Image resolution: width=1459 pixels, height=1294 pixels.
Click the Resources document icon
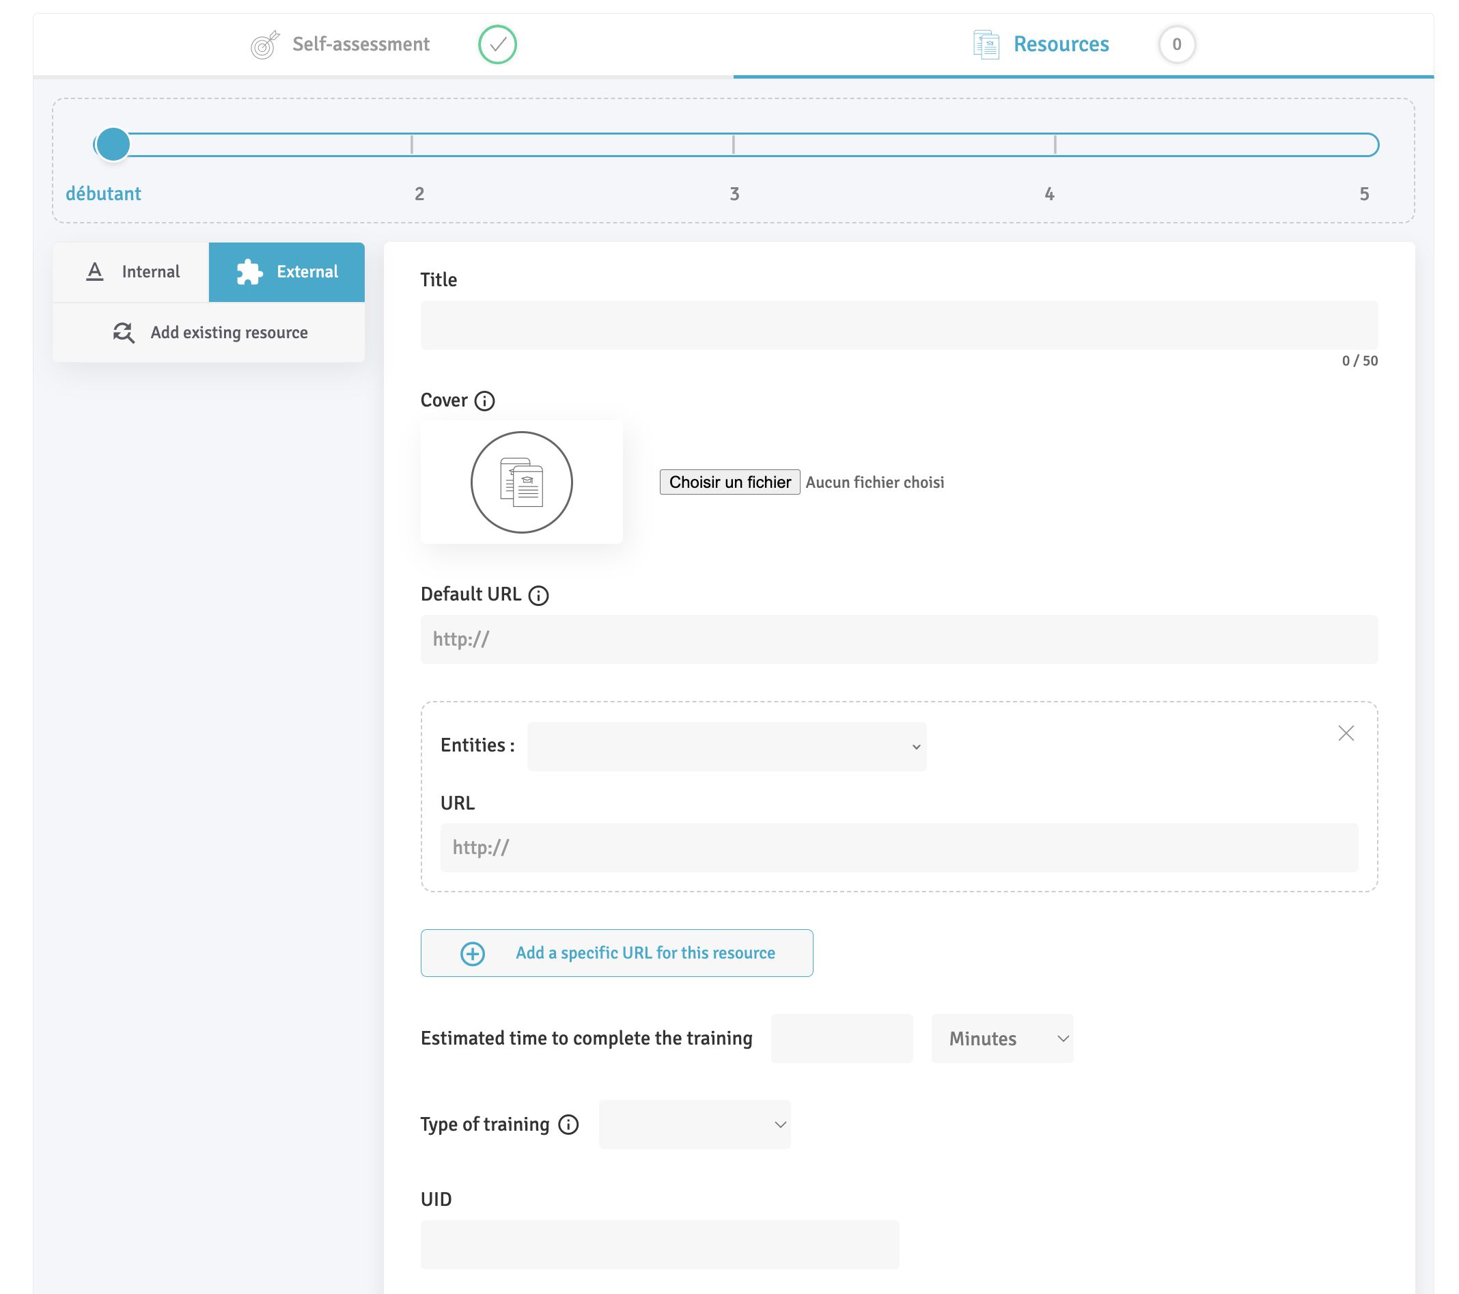point(986,44)
